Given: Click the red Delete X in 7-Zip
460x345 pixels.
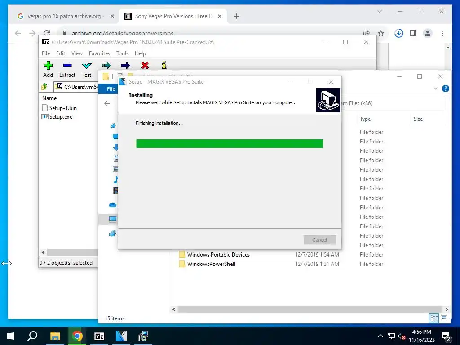Looking at the screenshot, I should pyautogui.click(x=145, y=65).
